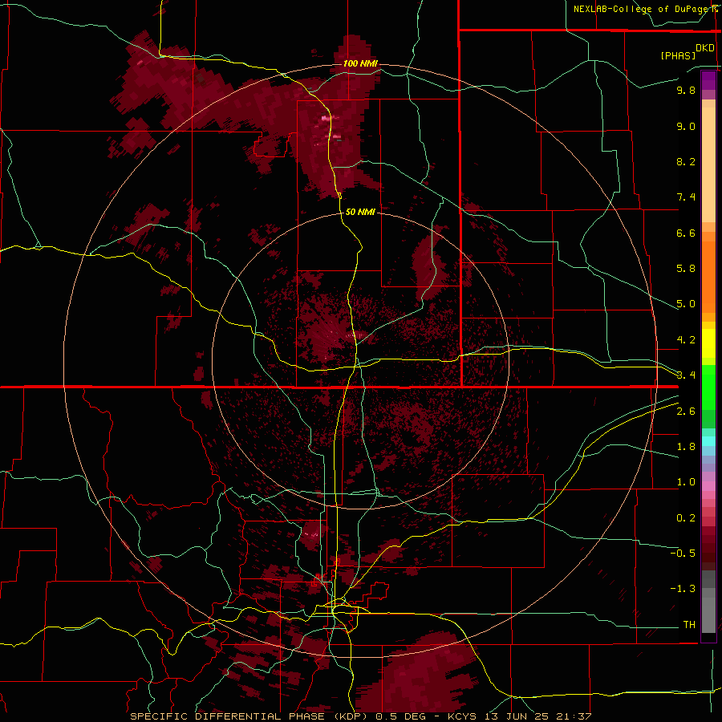Viewport: 722px width, 722px height.
Task: Click the 3.4 scale label
Action: [x=686, y=375]
